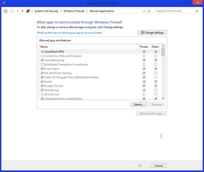Toggle the Core Networking name checkbox
Image resolution: width=204 pixels, height=172 pixels.
click(x=42, y=60)
